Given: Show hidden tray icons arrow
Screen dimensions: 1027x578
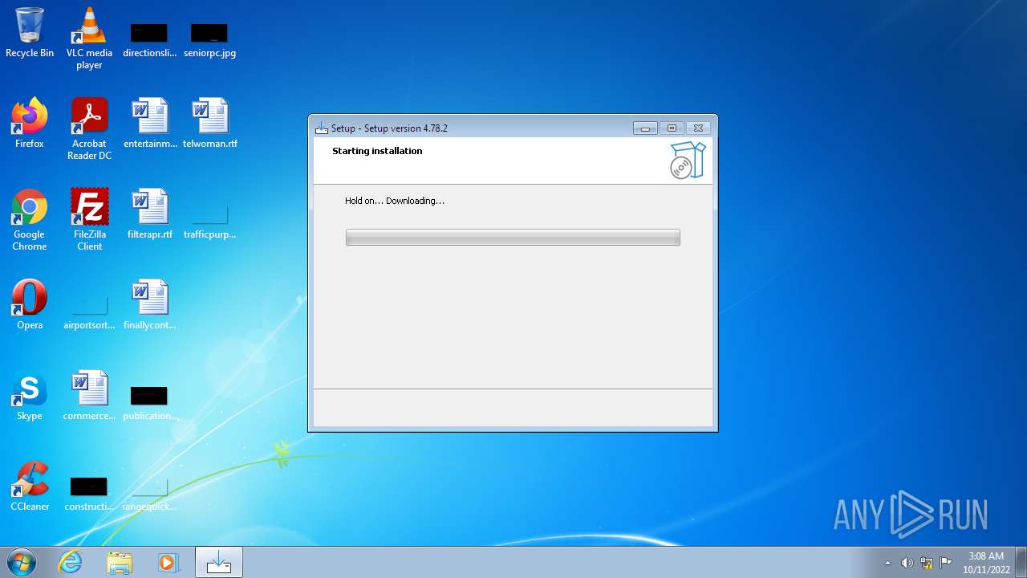Looking at the screenshot, I should (887, 563).
